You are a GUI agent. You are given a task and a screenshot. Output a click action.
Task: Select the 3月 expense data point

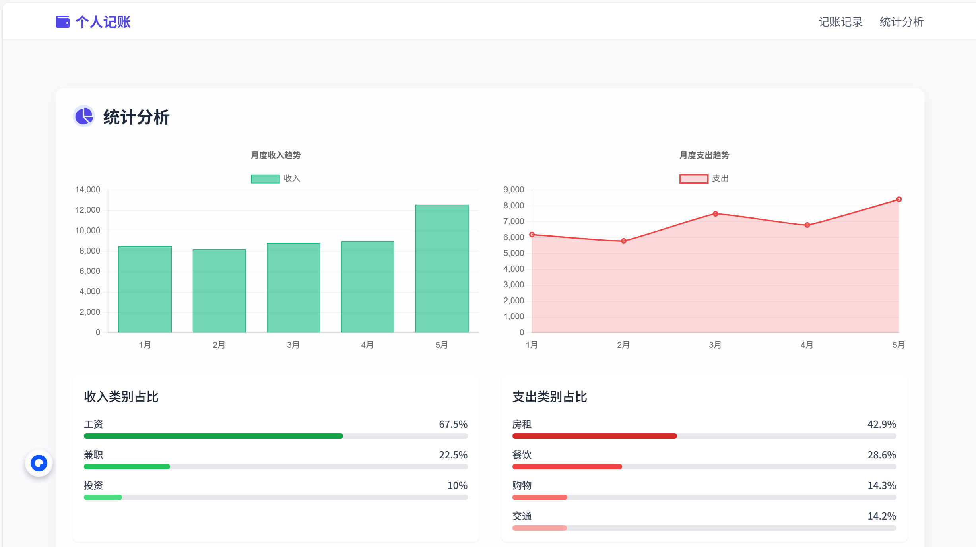[715, 214]
